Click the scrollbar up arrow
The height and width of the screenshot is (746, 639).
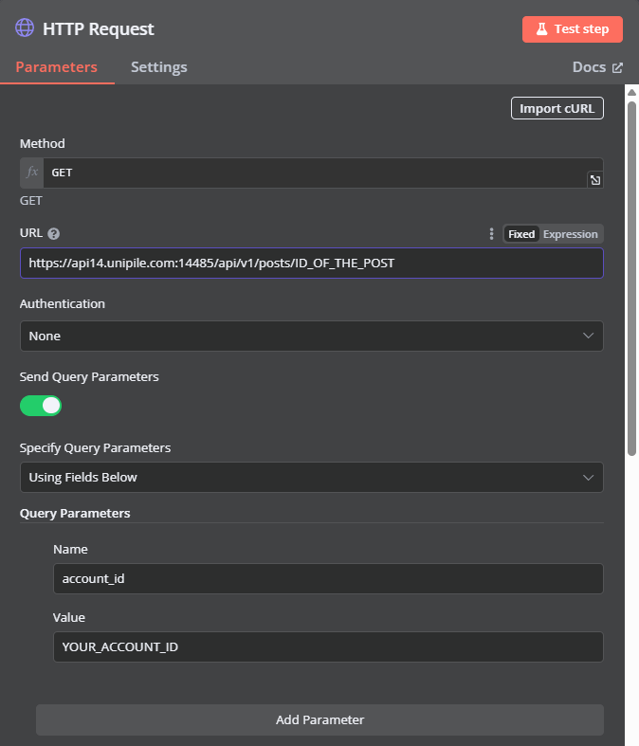point(631,92)
